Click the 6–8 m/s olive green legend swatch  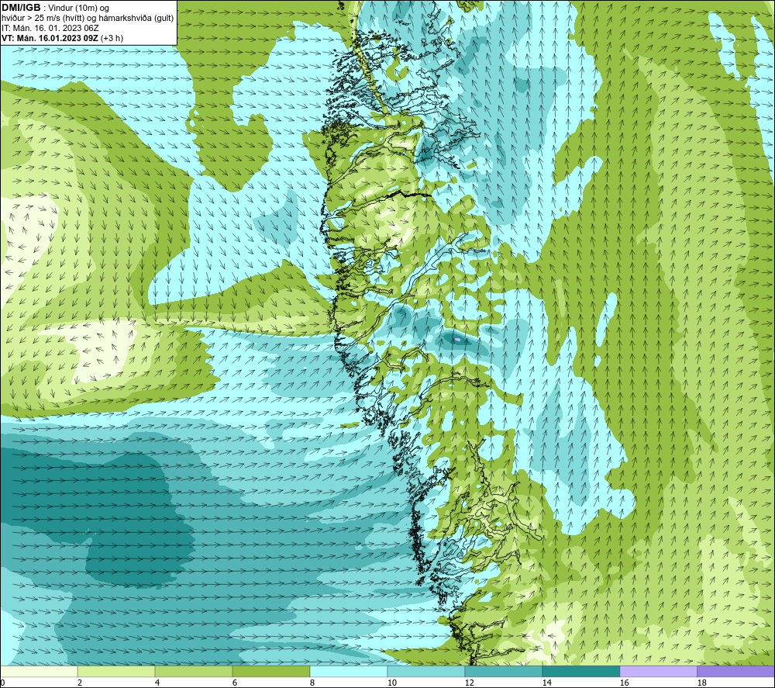click(x=270, y=671)
